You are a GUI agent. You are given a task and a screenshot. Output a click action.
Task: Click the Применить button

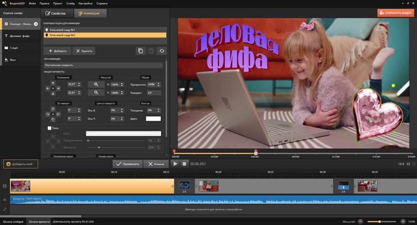[128, 164]
